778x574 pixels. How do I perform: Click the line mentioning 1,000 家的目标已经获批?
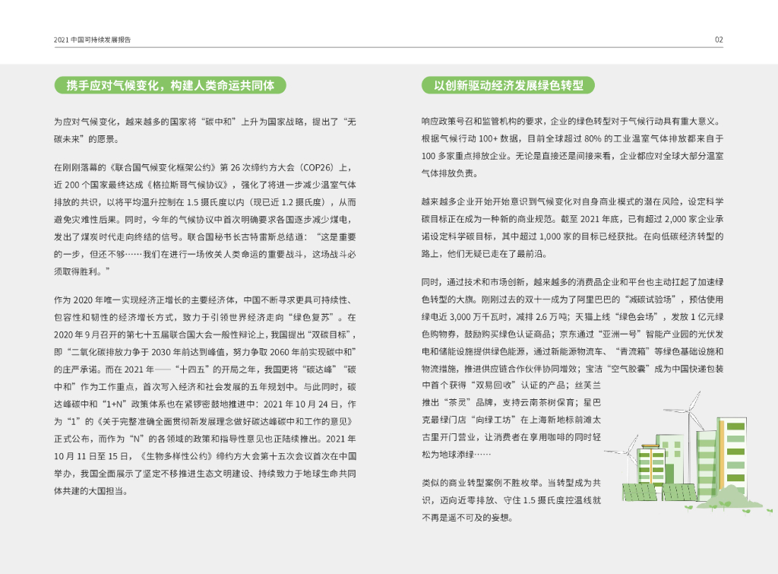(573, 236)
